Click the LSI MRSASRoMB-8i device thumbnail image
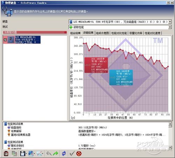Screen dimensions: 175x158 coord(11,40)
